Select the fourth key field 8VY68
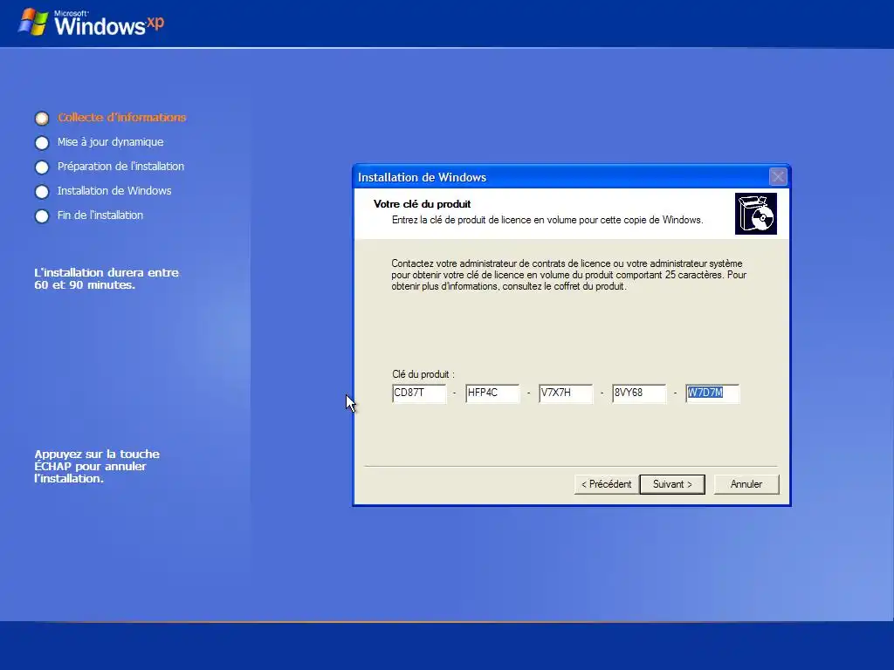The image size is (894, 670). [639, 393]
